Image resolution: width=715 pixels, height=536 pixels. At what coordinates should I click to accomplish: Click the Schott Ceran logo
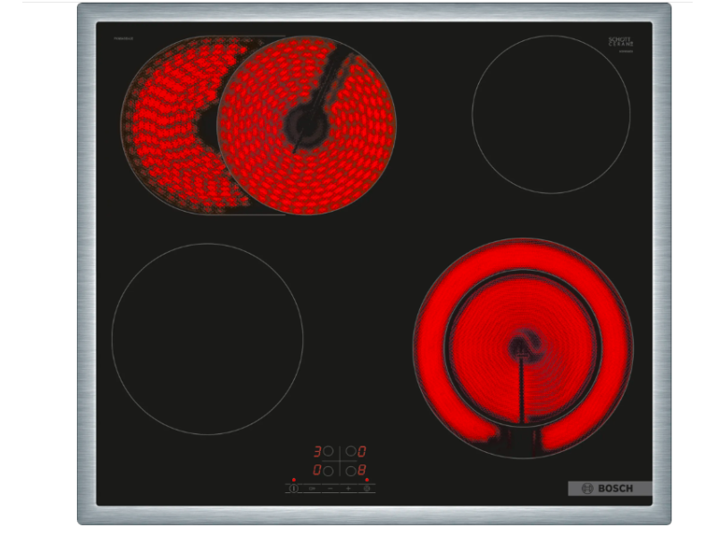[620, 43]
